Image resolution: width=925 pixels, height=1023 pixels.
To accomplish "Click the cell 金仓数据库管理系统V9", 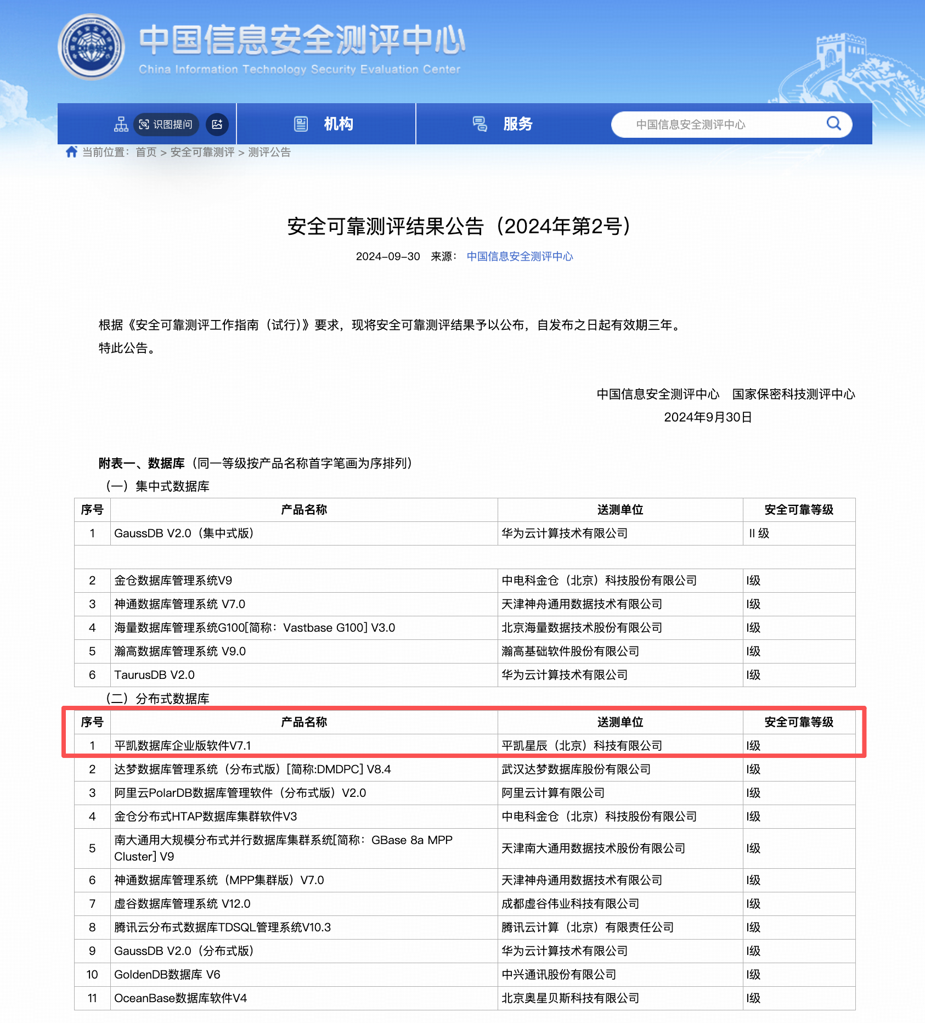I will point(304,581).
